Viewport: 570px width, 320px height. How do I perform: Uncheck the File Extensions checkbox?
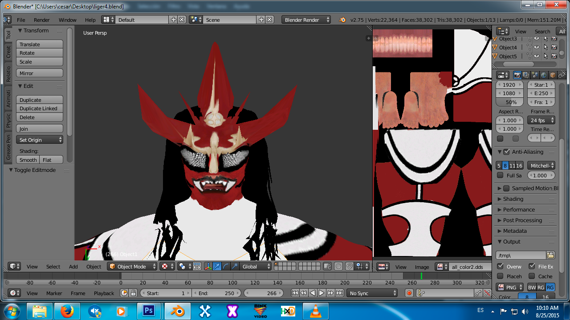coord(532,266)
